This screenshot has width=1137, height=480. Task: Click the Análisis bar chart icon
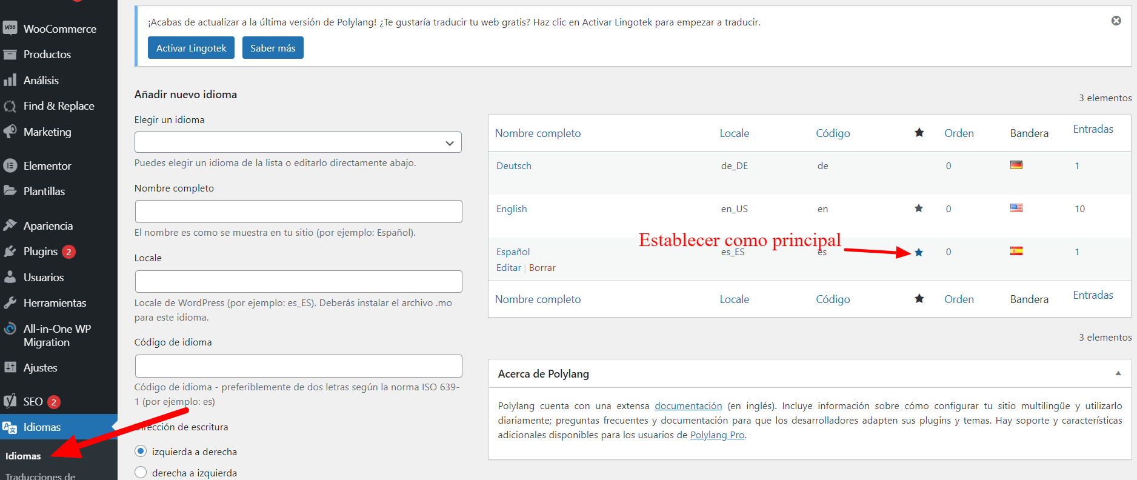click(10, 80)
